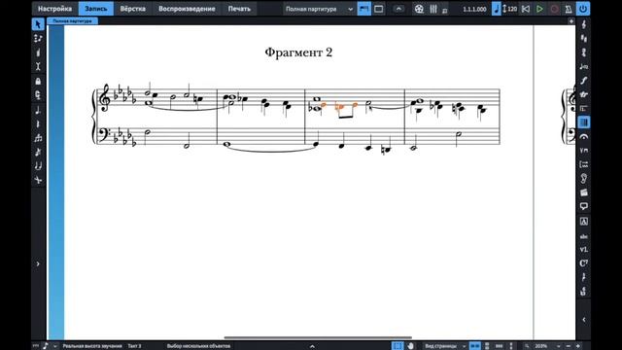Open the Chord symbols C7 icon
Screen dimensions: 622x350
click(x=583, y=263)
